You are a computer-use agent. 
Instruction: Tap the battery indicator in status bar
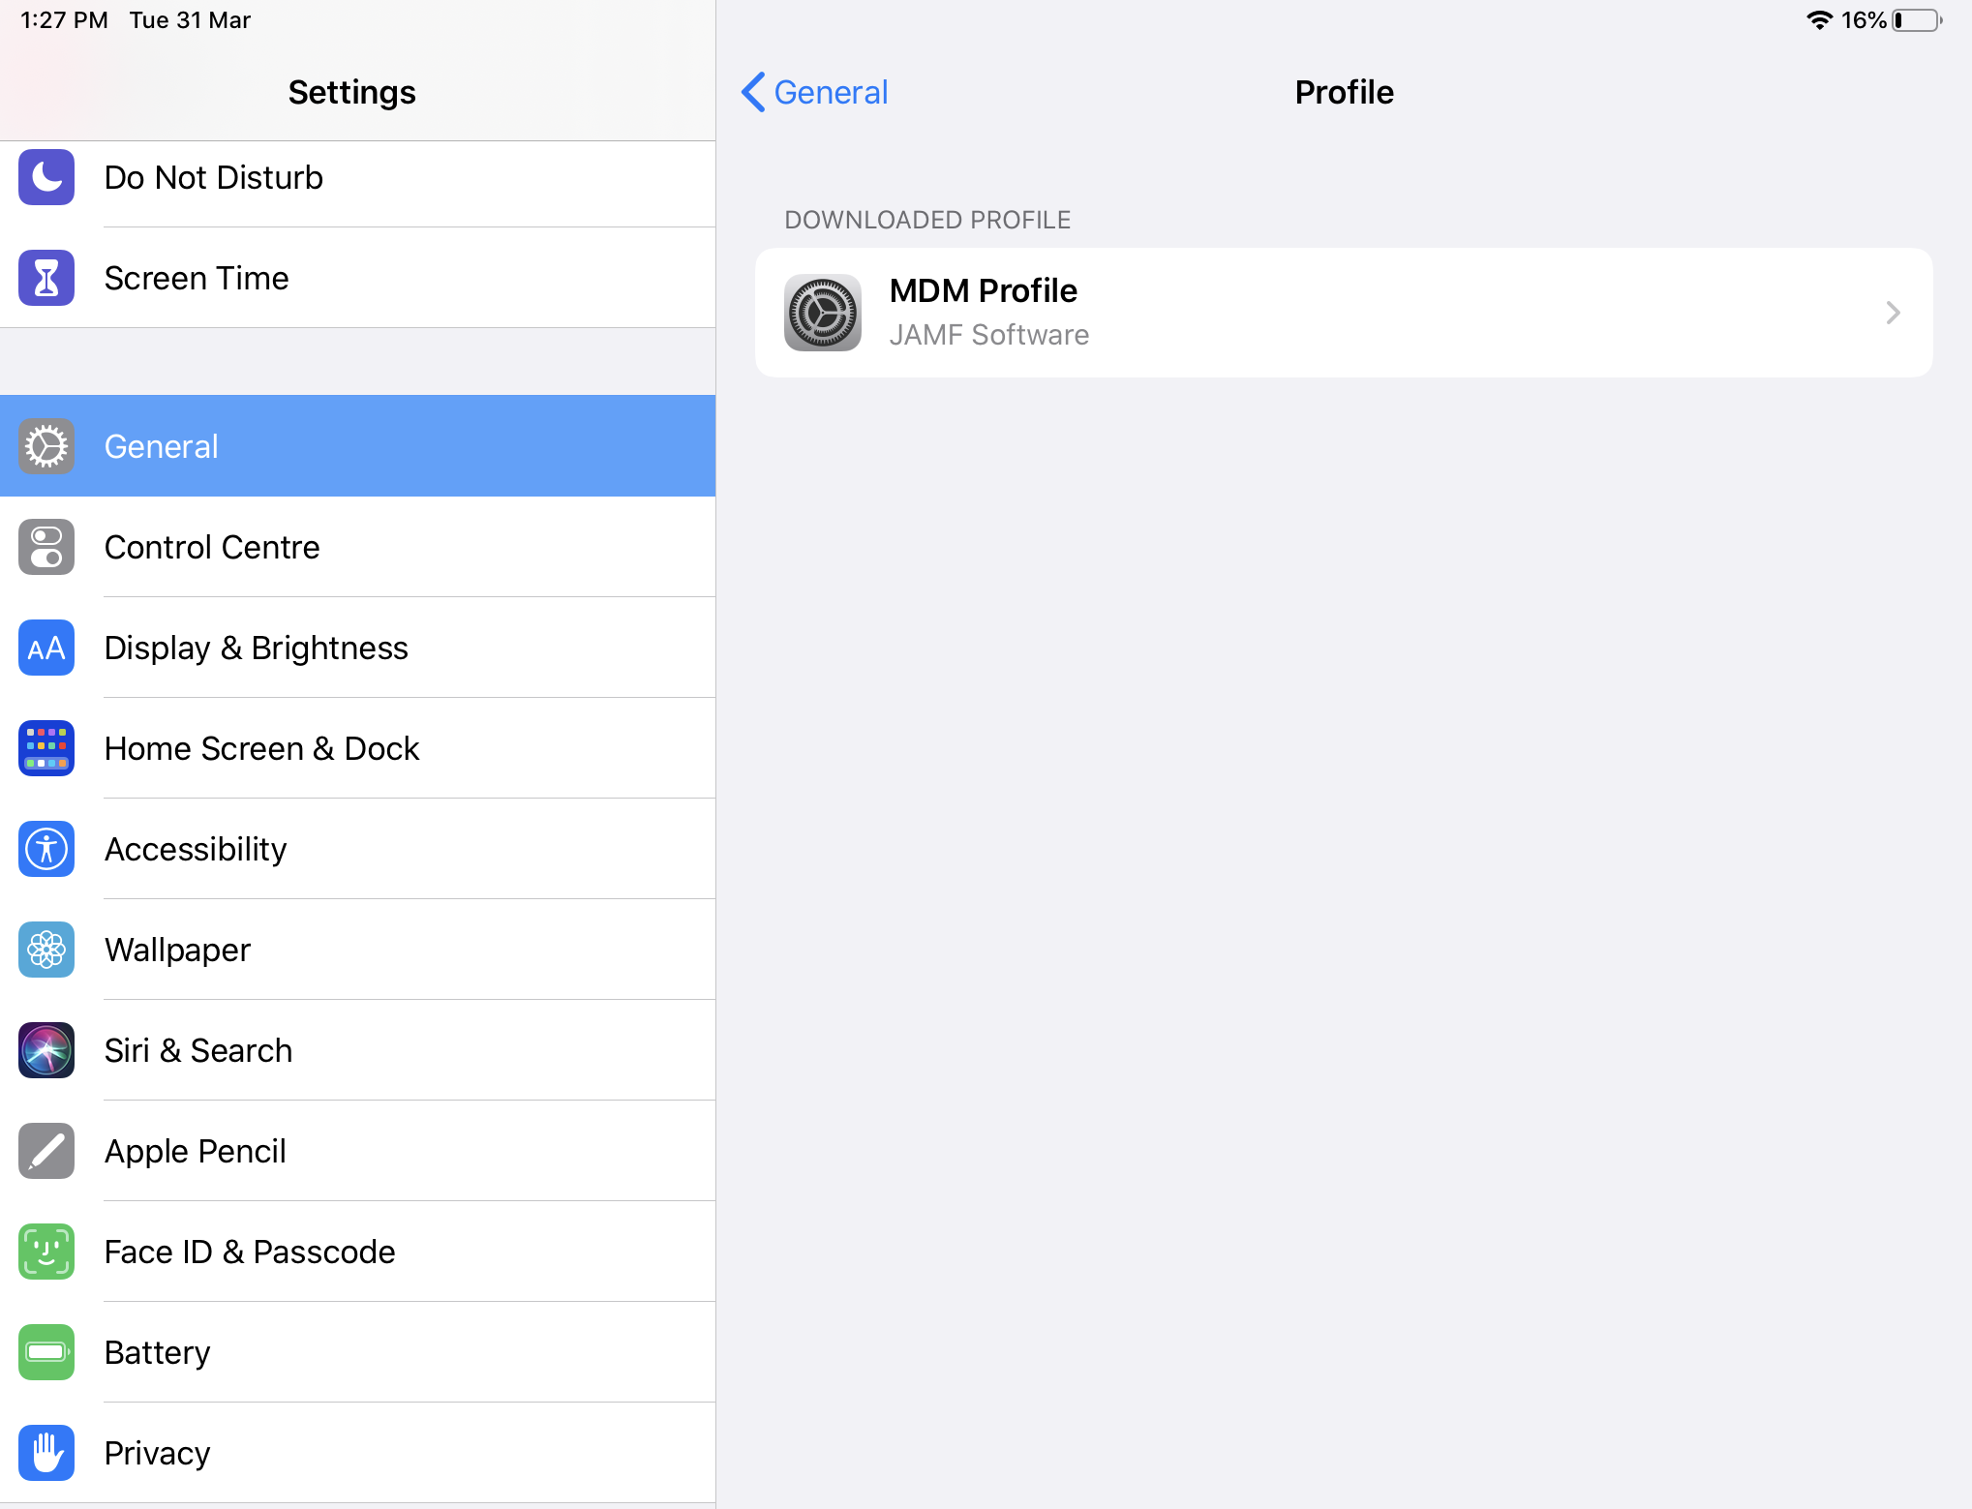click(1918, 20)
